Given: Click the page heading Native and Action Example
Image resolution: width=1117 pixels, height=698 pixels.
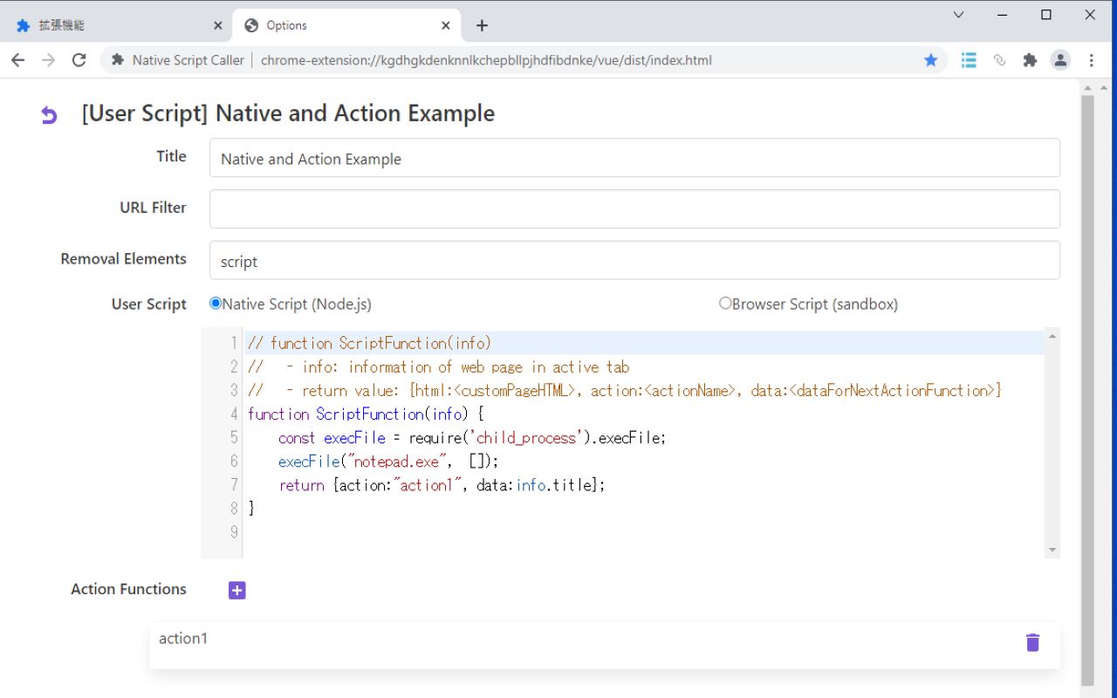Looking at the screenshot, I should (x=288, y=113).
